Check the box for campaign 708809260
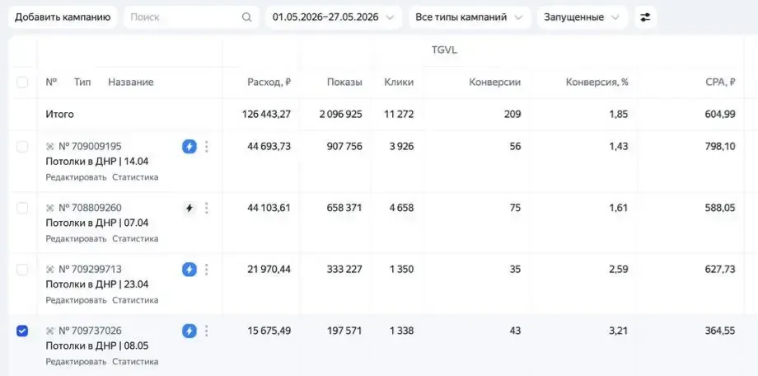Viewport: 758px width, 376px height. pos(22,208)
